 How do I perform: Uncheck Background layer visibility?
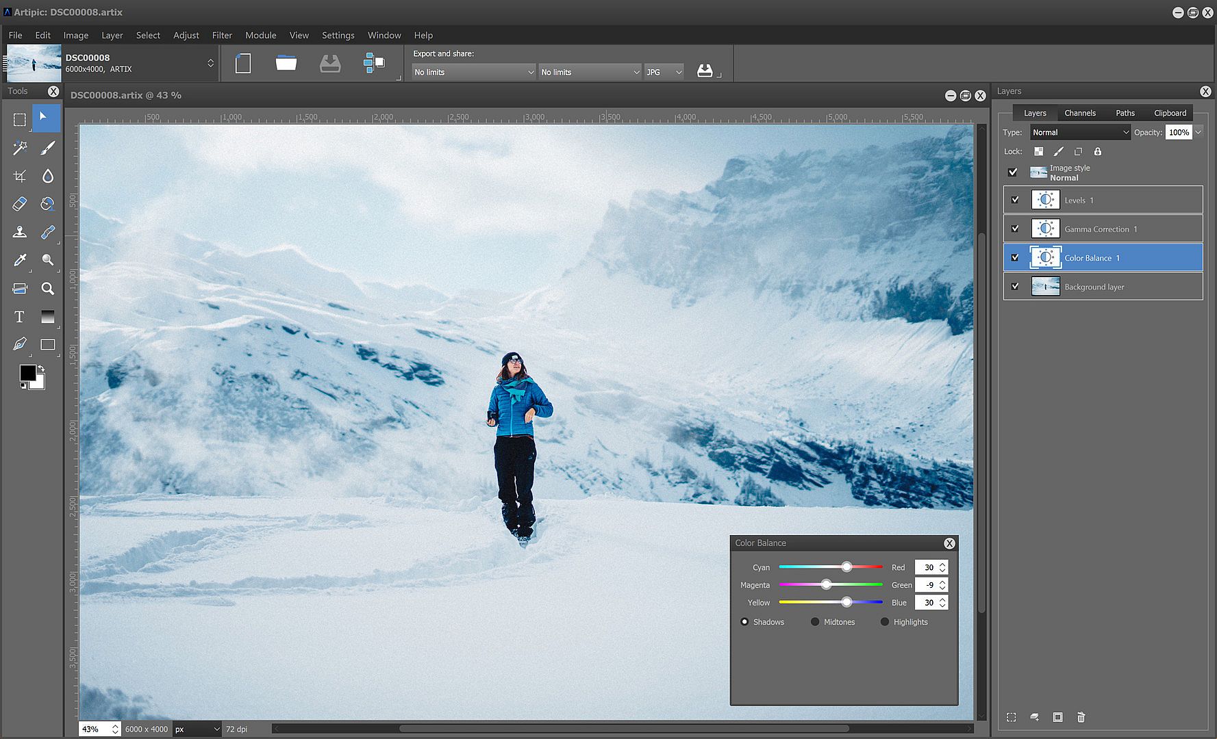(1015, 287)
